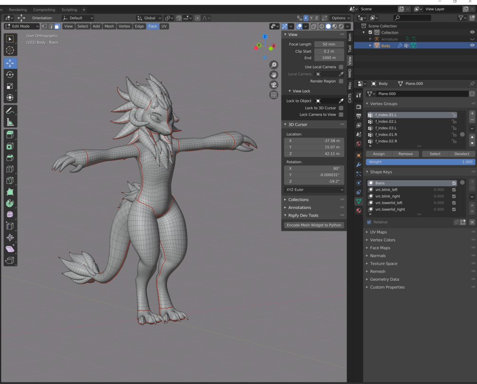
Task: Enable Lock Camera to View checkbox
Action: [x=341, y=115]
